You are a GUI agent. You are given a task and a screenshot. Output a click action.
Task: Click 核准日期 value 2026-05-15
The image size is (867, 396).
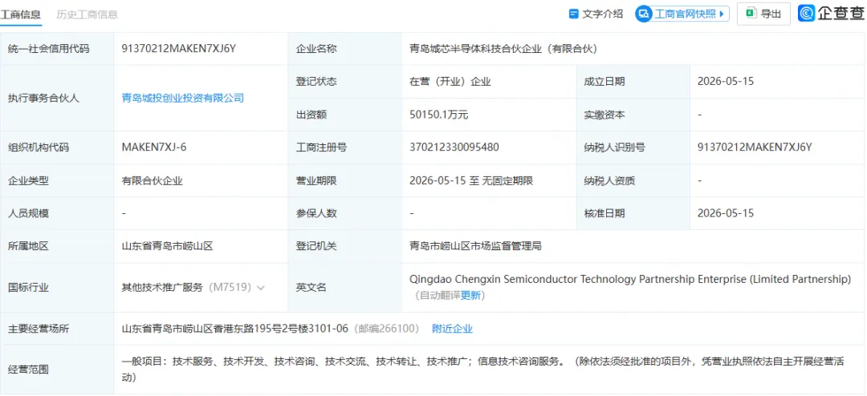726,213
